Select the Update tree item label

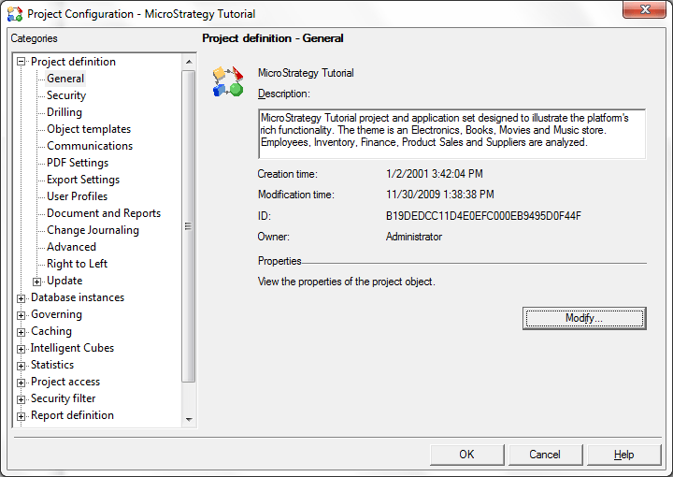(64, 281)
